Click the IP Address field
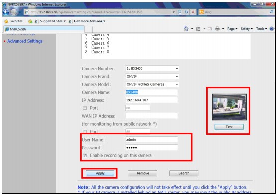Viewport: 278px width, 195px height. click(x=151, y=100)
